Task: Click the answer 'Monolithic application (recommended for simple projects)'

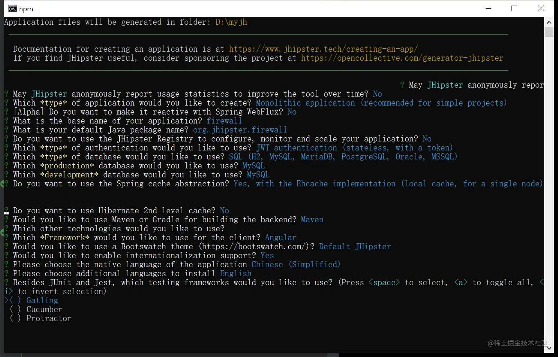Action: tap(381, 103)
